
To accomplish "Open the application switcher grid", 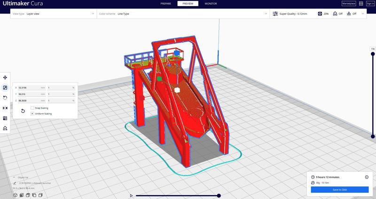I will [x=361, y=4].
